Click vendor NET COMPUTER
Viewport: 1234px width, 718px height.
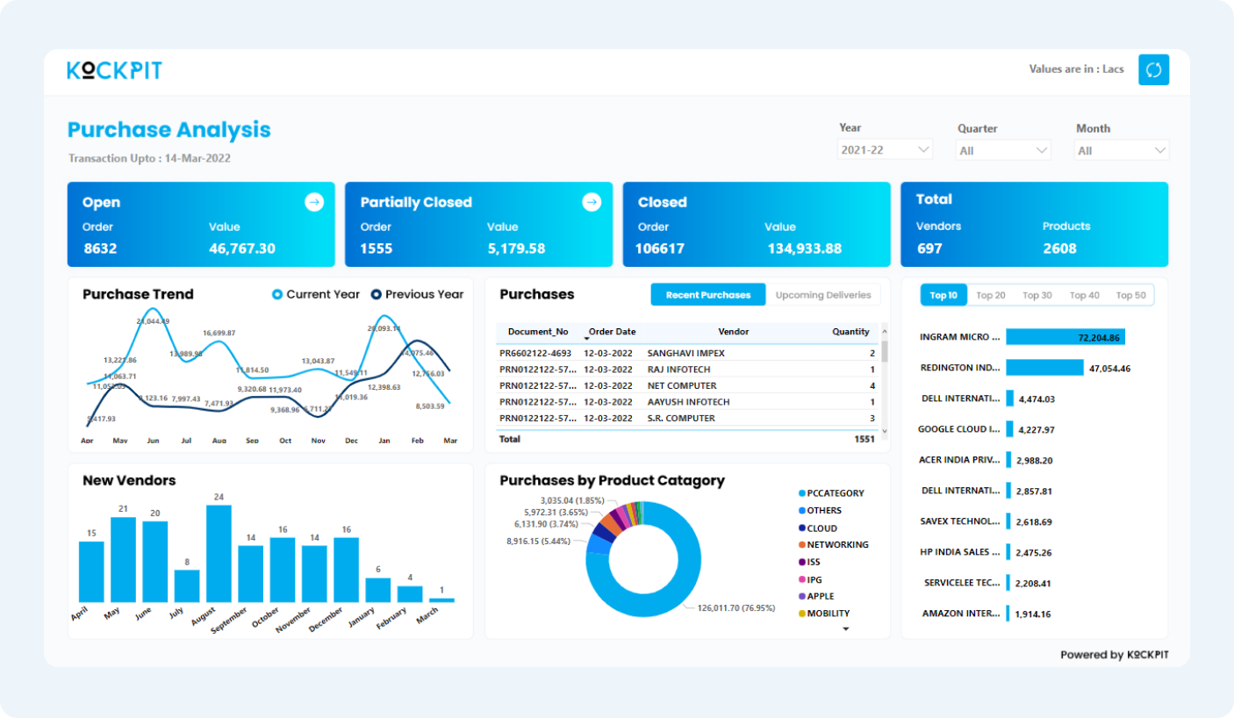pyautogui.click(x=682, y=386)
